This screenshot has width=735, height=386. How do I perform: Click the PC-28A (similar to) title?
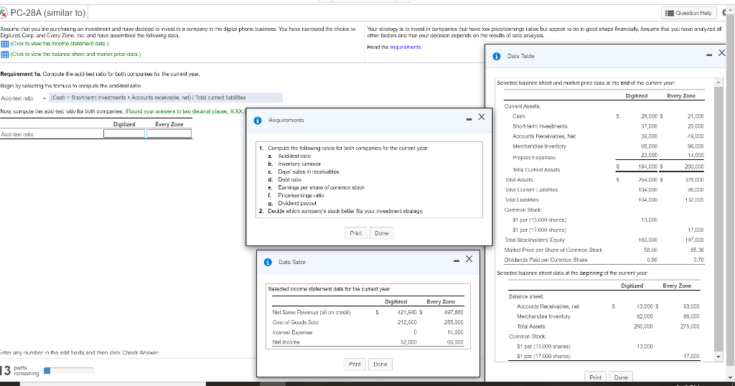[x=48, y=13]
